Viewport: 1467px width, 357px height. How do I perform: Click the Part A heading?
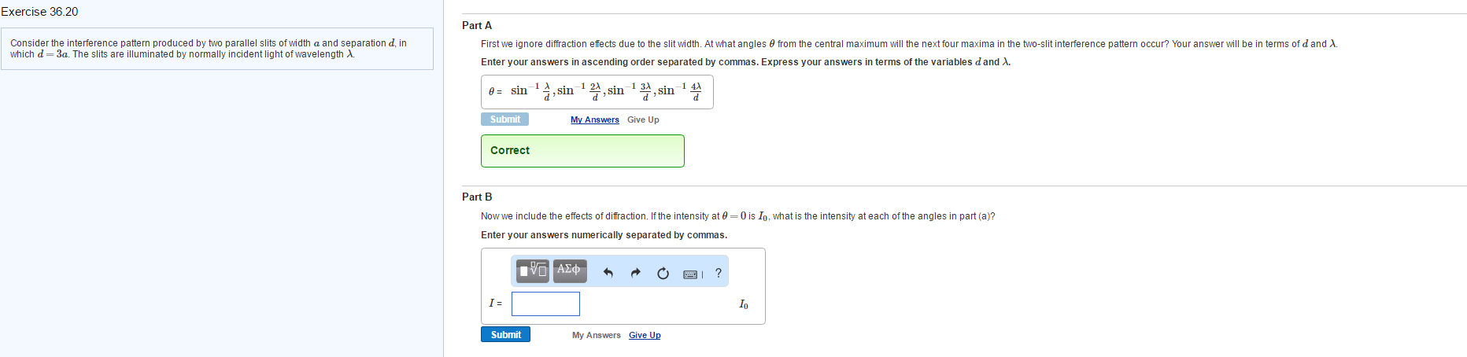pos(477,25)
